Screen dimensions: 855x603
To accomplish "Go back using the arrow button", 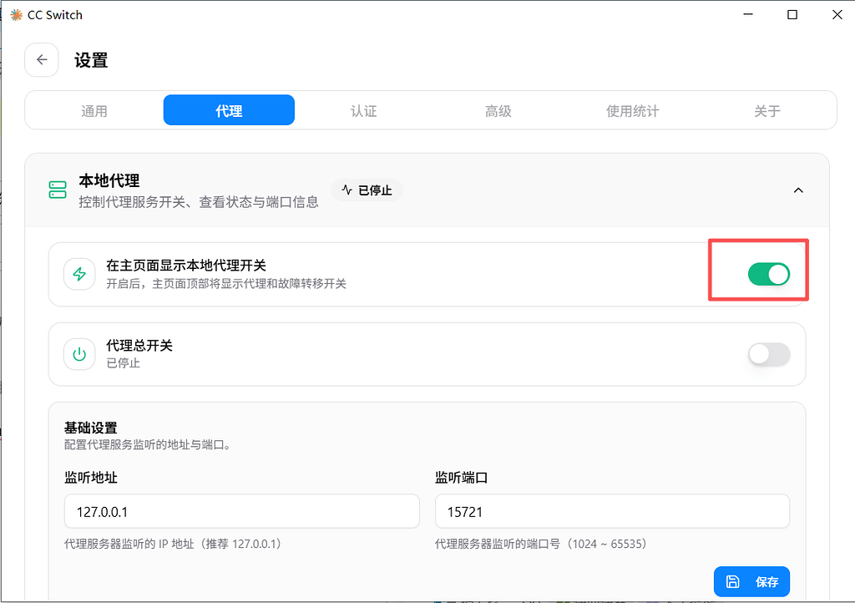I will click(x=42, y=60).
